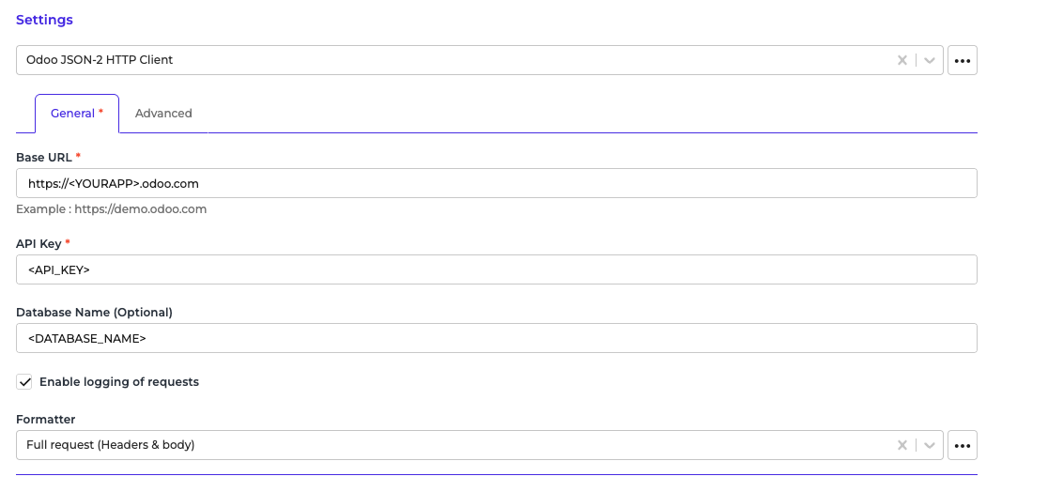Image resolution: width=1048 pixels, height=492 pixels.
Task: Switch to the General tab
Action: coord(76,114)
